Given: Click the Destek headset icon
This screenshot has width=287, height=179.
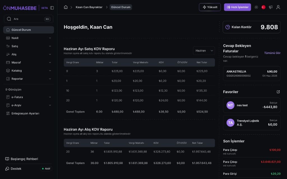Looking at the screenshot, I should pos(7,169).
